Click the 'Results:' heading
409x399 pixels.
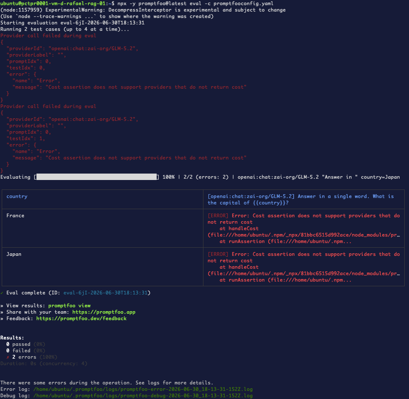12,338
